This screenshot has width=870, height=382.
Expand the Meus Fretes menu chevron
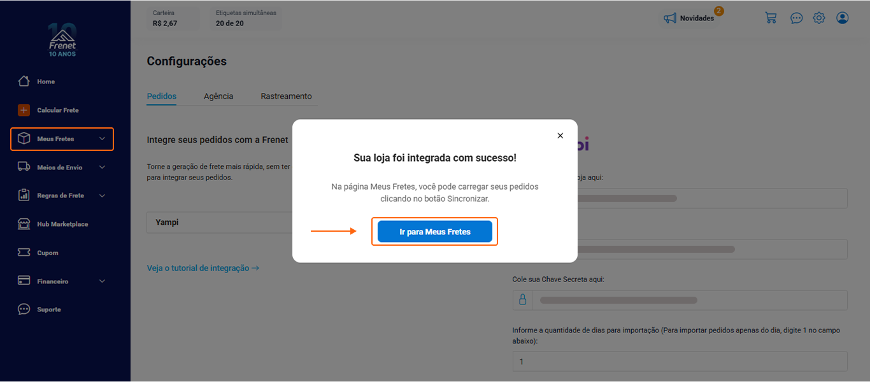(102, 139)
